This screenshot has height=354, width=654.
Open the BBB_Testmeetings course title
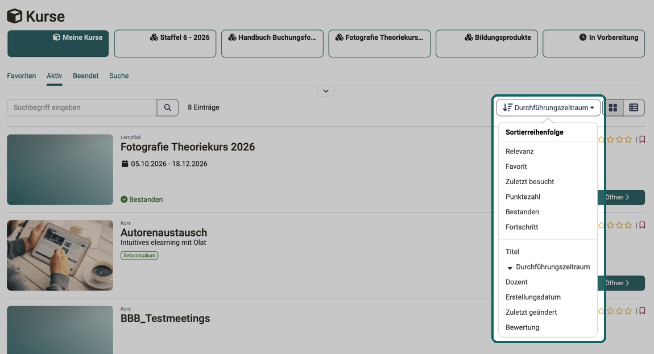[165, 319]
